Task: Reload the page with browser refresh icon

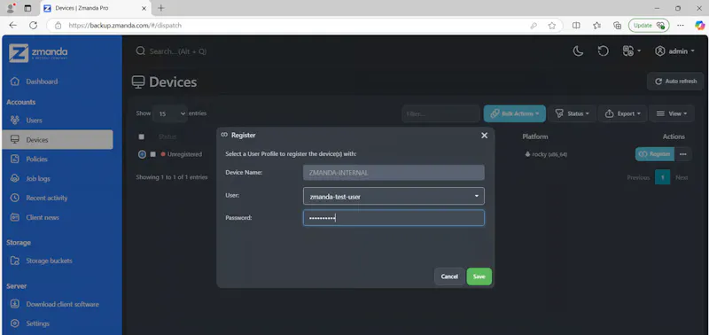Action: (x=33, y=26)
